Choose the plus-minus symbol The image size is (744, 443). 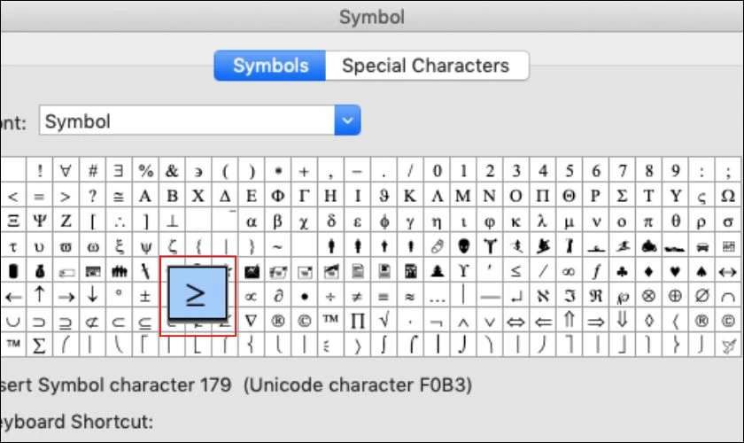[x=145, y=296]
